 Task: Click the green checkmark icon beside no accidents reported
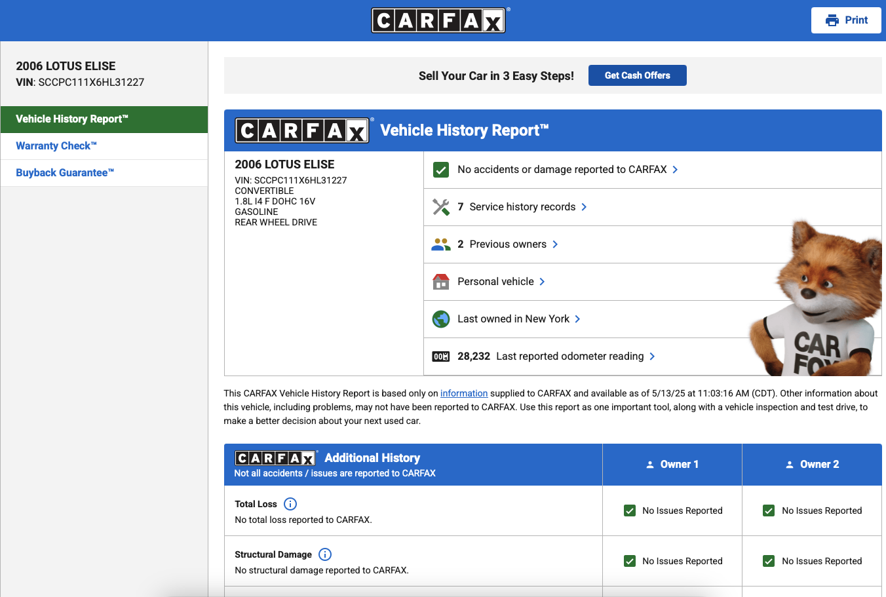[x=441, y=170]
